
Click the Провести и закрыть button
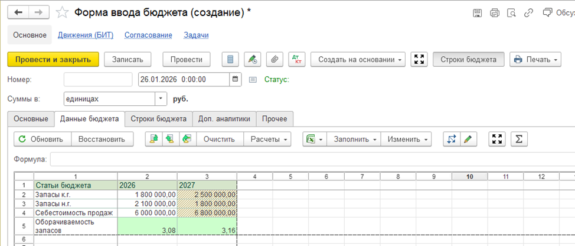point(53,59)
